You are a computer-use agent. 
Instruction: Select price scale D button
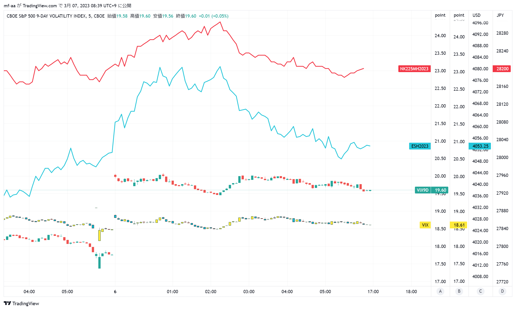pos(502,291)
